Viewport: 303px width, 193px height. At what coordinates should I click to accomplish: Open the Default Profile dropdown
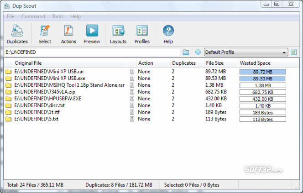click(x=246, y=52)
